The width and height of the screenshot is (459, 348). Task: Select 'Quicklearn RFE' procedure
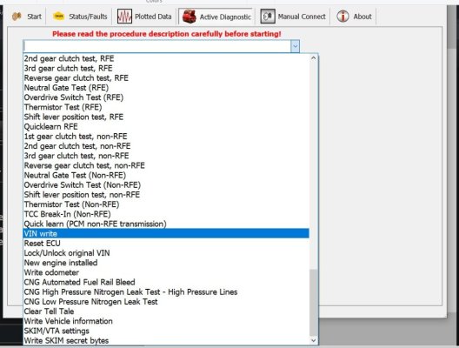(166, 126)
